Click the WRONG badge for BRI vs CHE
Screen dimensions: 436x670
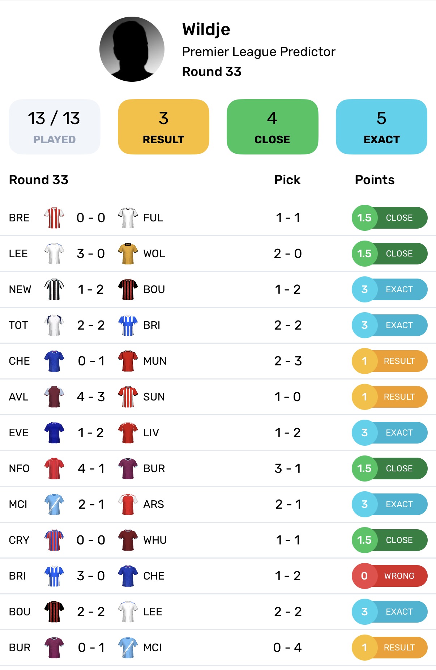[x=390, y=576]
